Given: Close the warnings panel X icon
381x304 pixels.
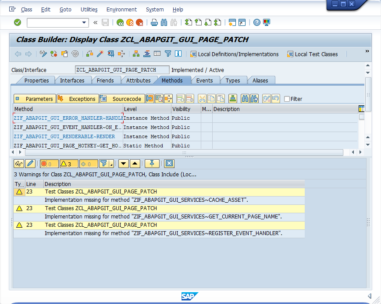Looking at the screenshot, I should (x=169, y=164).
